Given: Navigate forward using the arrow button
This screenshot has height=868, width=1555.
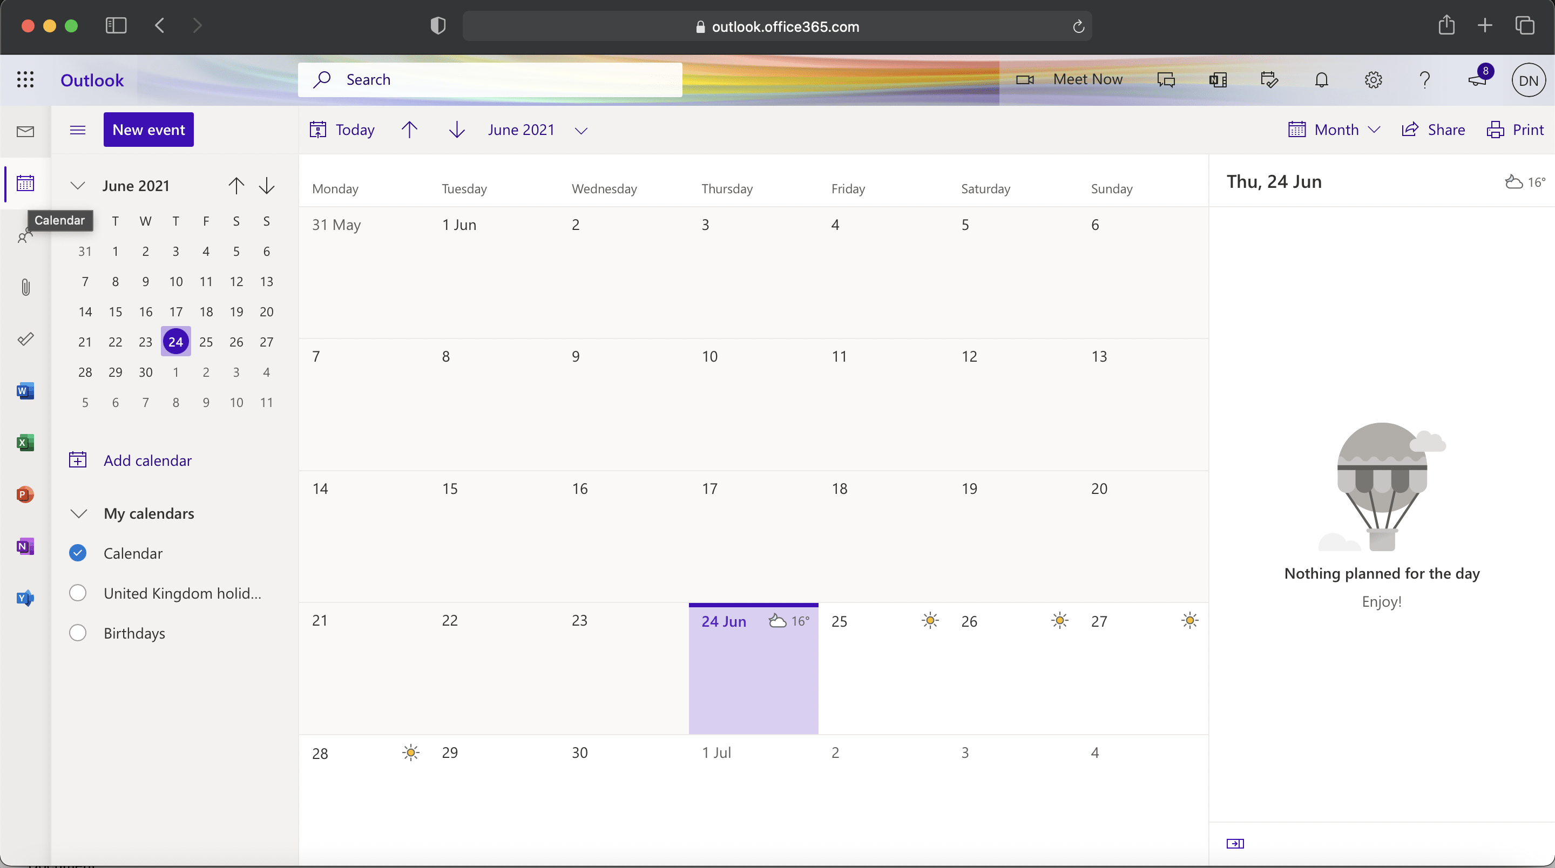Looking at the screenshot, I should [x=458, y=130].
